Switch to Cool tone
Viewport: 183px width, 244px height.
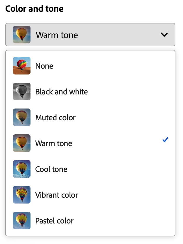point(51,169)
